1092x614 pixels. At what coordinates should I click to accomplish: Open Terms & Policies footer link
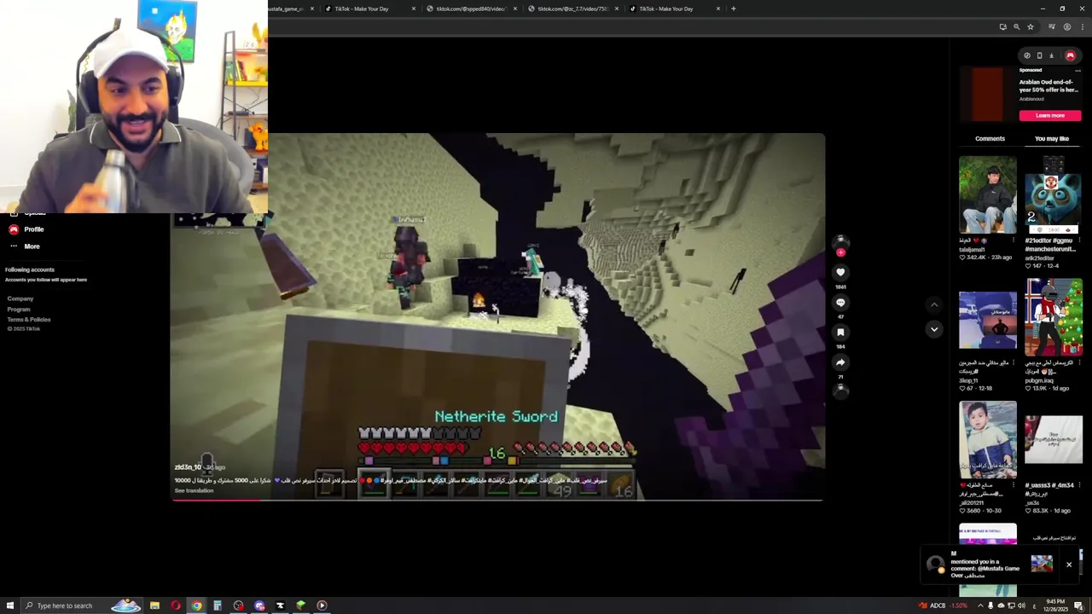point(29,319)
